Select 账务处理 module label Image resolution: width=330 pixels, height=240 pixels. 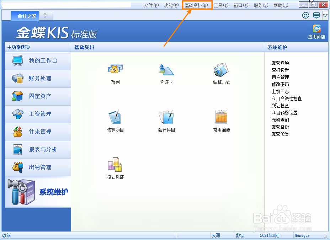40,78
